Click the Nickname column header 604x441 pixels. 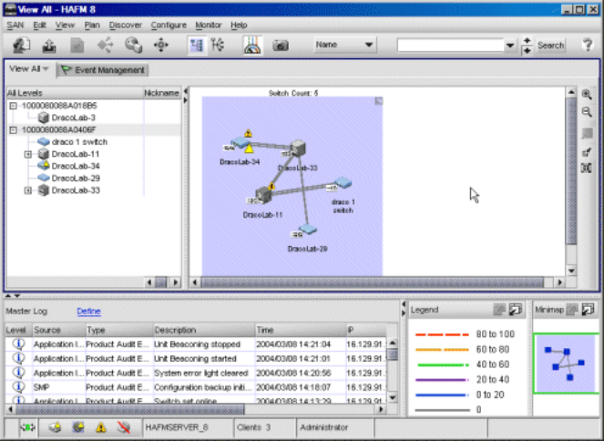point(162,93)
